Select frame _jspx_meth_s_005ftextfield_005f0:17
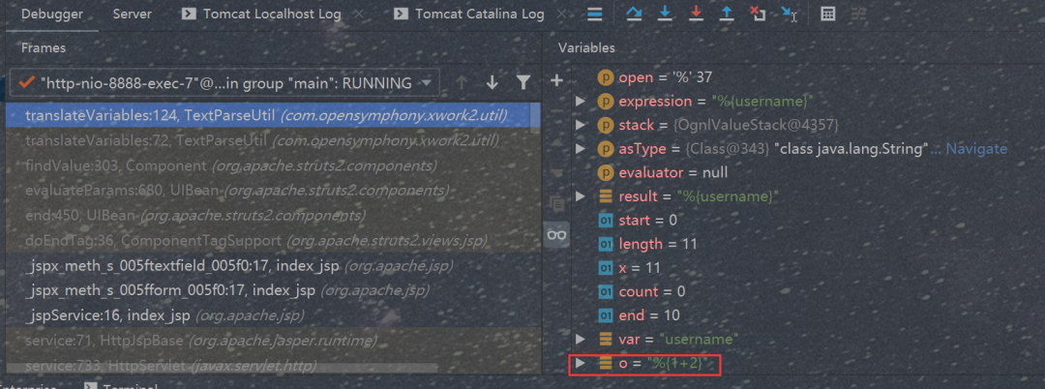Image resolution: width=1045 pixels, height=389 pixels. coord(273,266)
